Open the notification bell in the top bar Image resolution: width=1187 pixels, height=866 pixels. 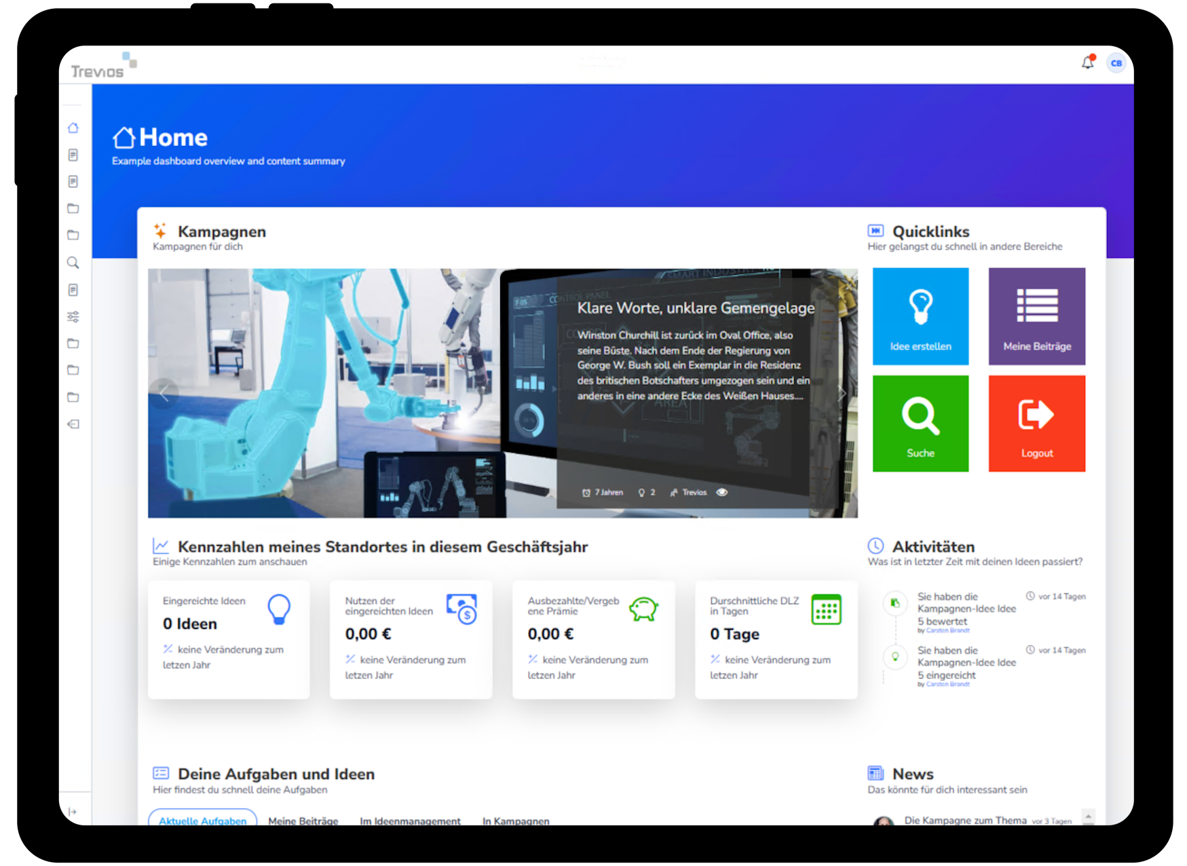(1087, 62)
